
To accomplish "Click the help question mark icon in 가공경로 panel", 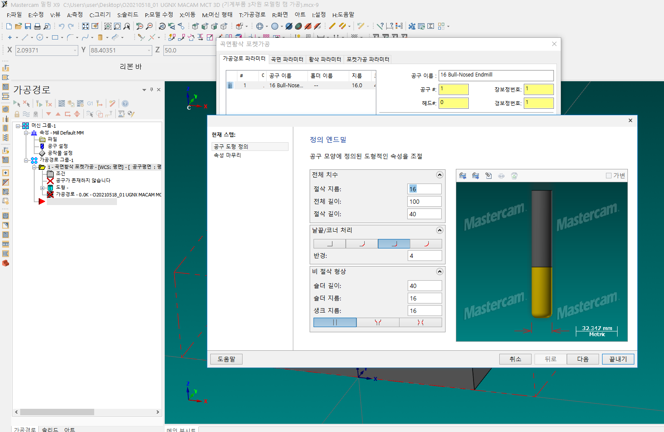I will [x=125, y=104].
